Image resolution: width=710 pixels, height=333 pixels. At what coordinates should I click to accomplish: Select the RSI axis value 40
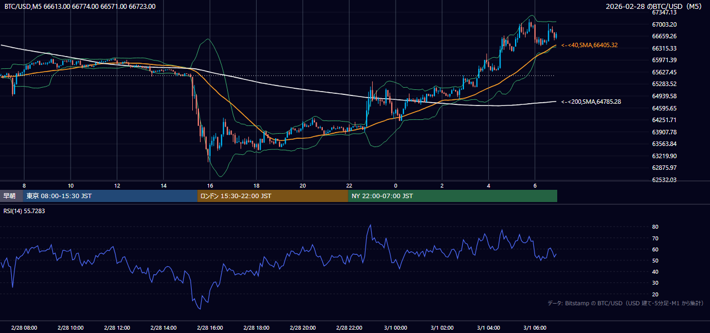(655, 271)
